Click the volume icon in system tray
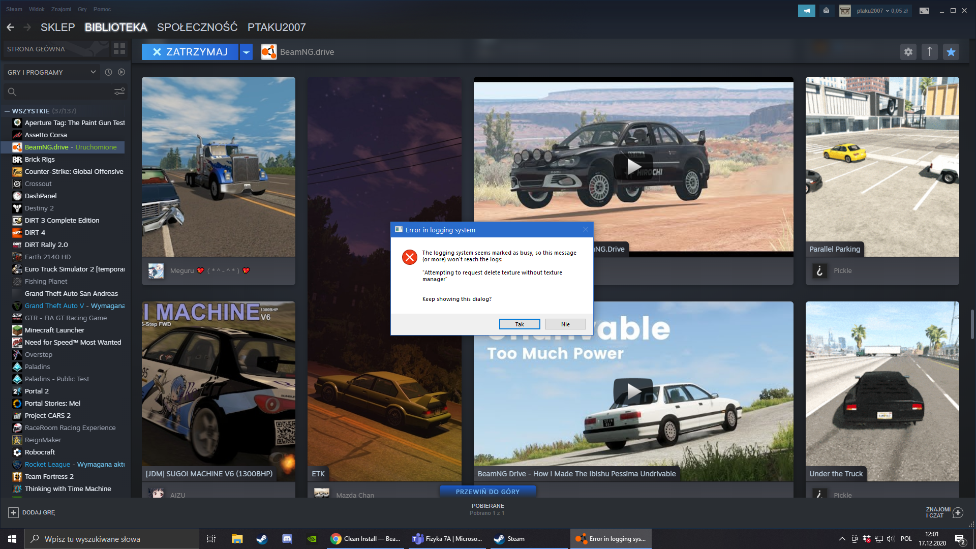Image resolution: width=976 pixels, height=549 pixels. point(891,539)
